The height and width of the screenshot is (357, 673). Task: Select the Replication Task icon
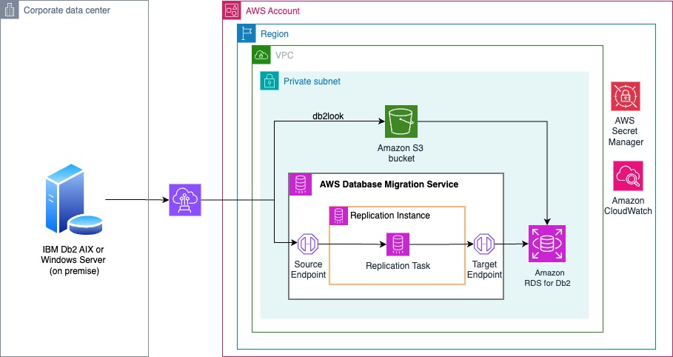tap(398, 244)
